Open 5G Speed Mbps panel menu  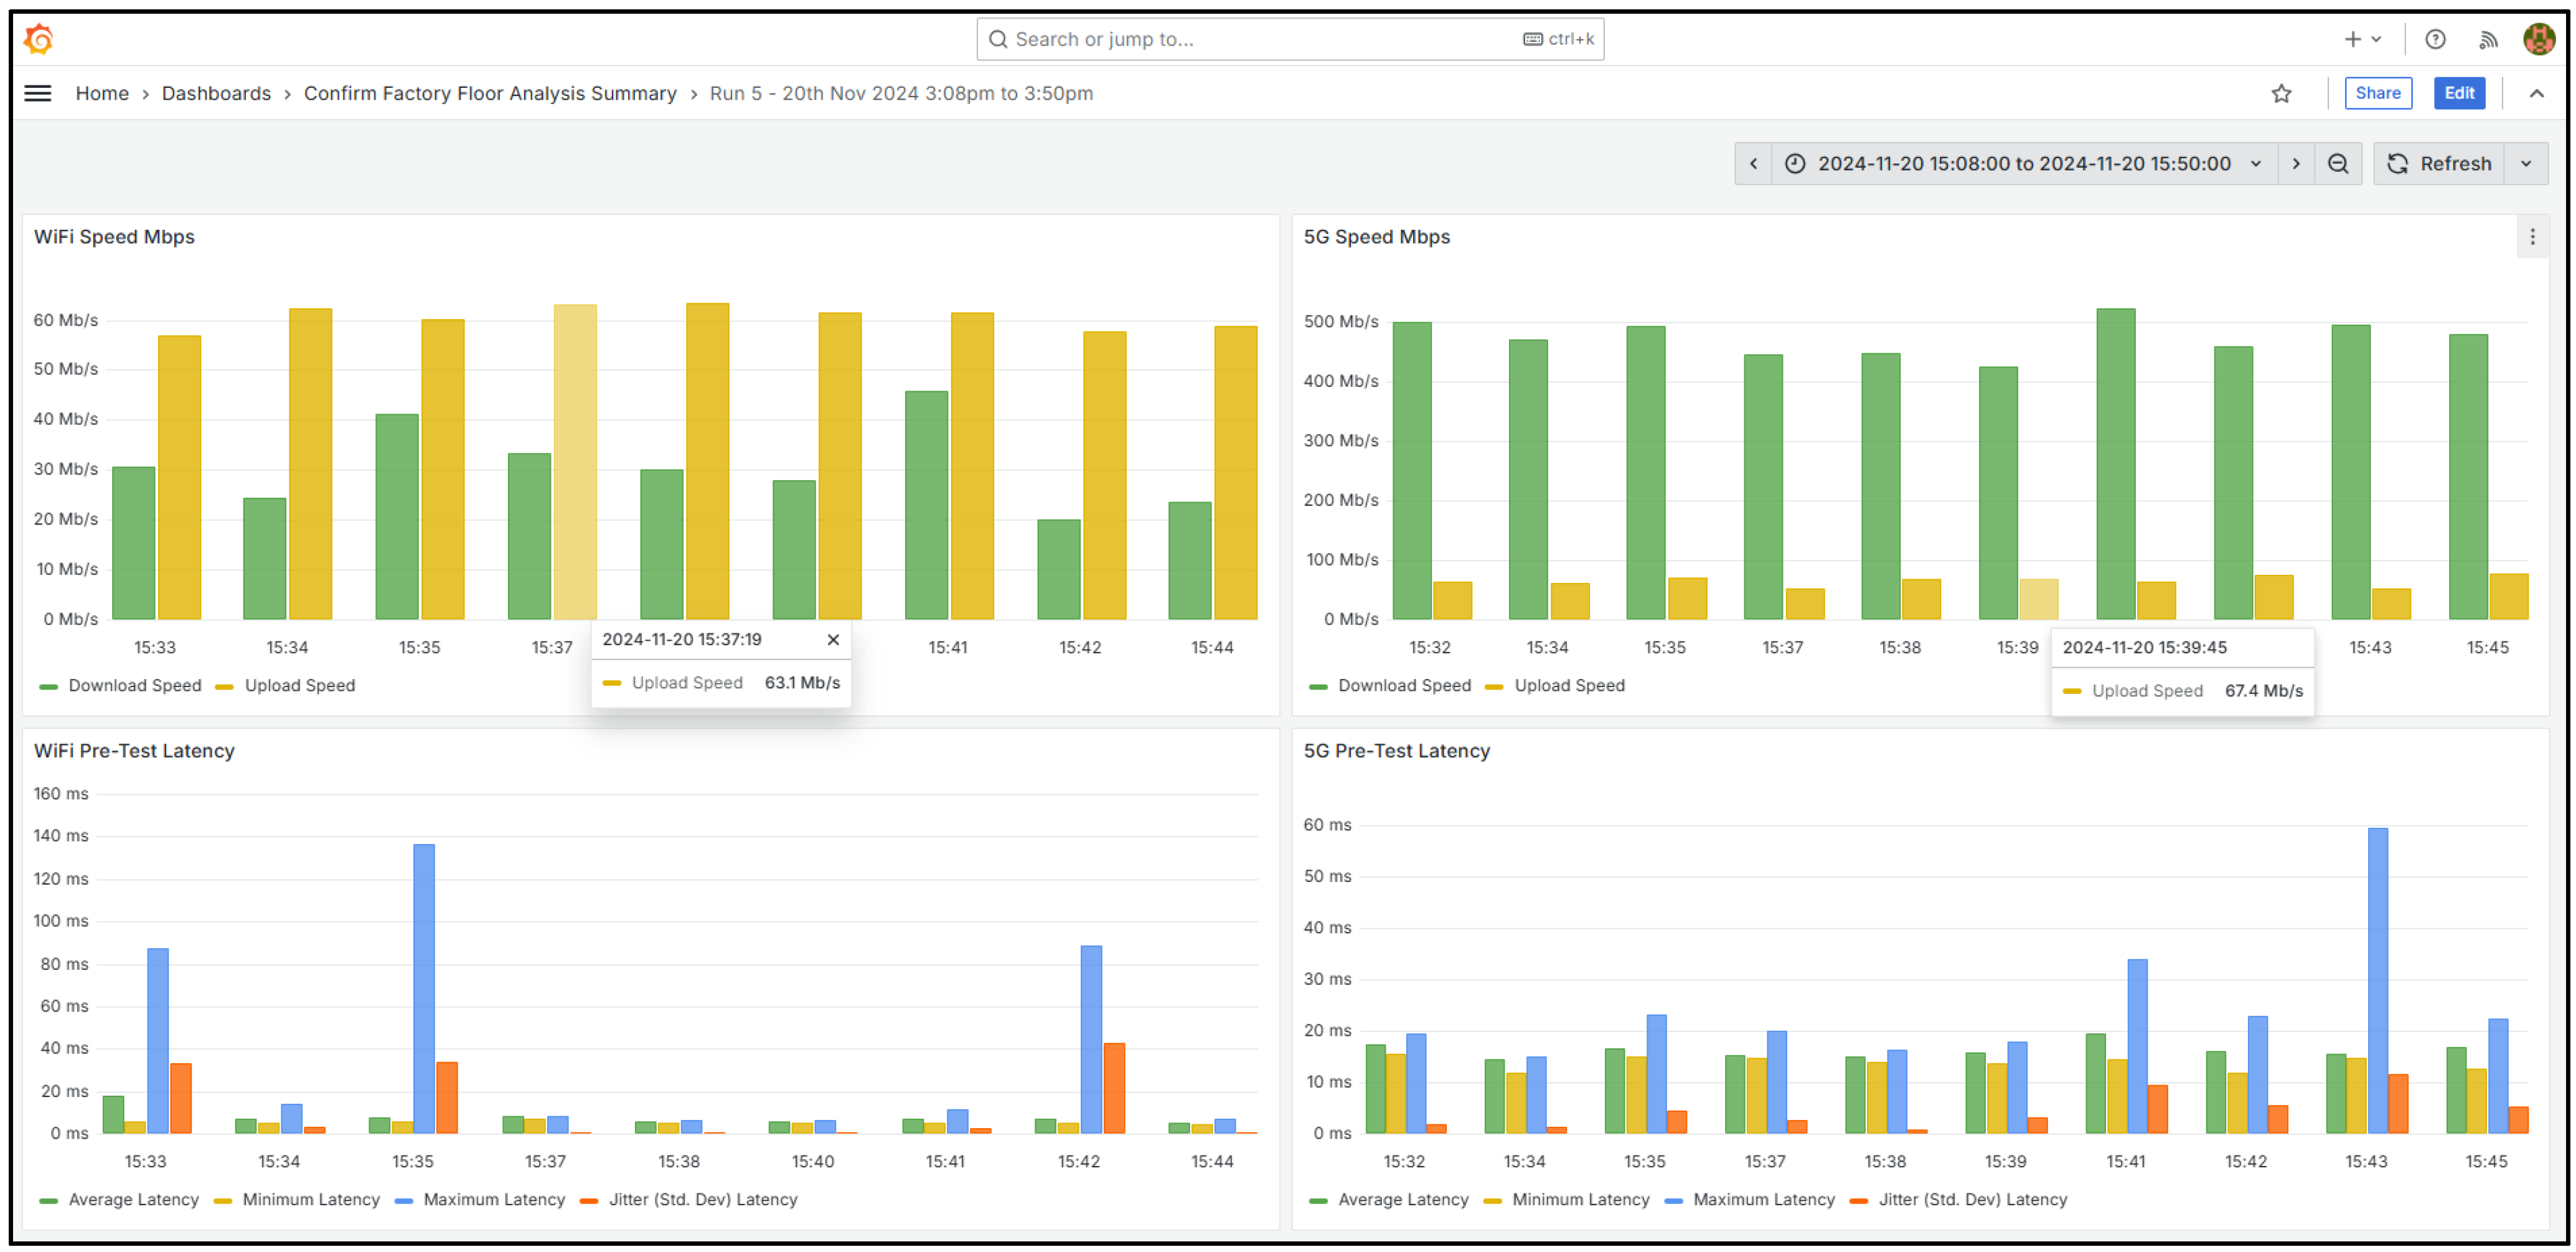[2532, 237]
